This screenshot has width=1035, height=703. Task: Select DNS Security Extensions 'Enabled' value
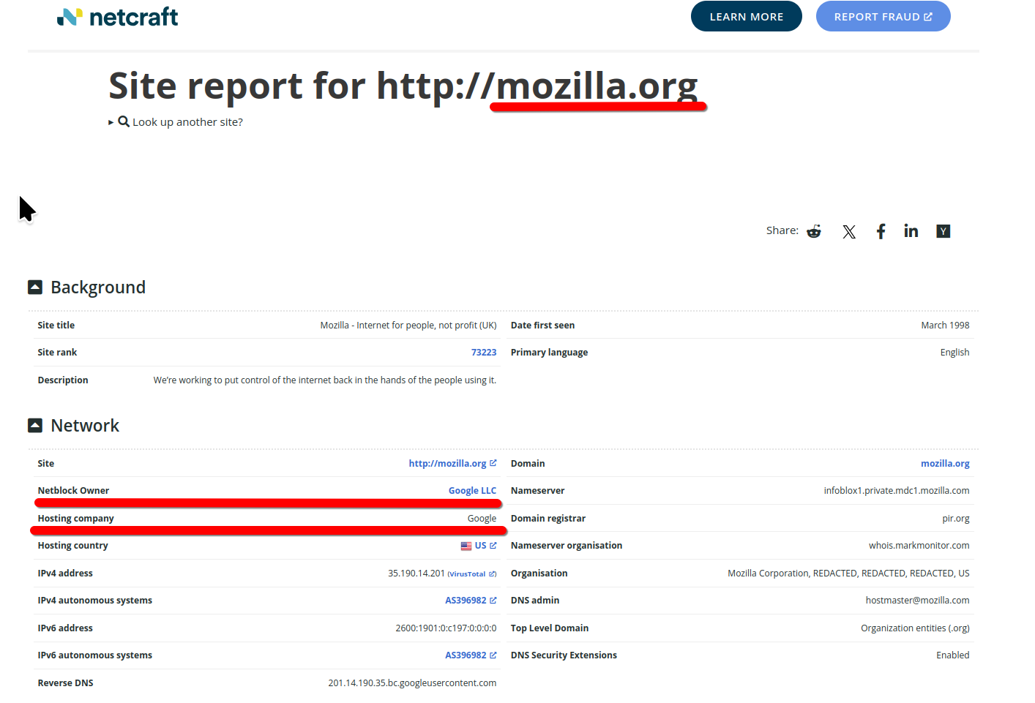[953, 655]
